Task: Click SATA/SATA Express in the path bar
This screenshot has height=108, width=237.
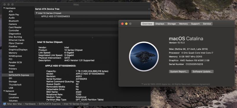Action: tap(49, 104)
